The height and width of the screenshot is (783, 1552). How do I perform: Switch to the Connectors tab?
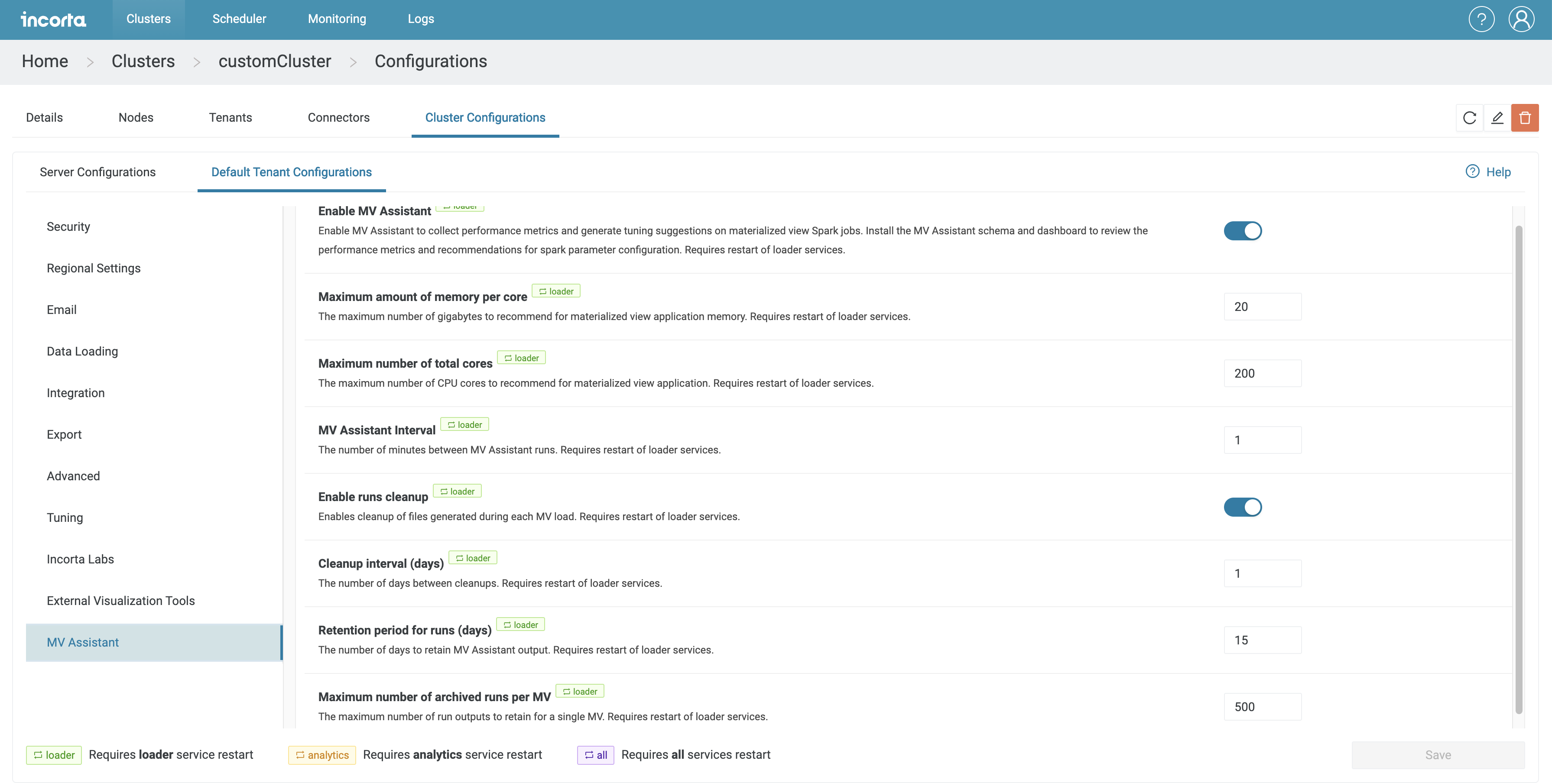(x=338, y=118)
